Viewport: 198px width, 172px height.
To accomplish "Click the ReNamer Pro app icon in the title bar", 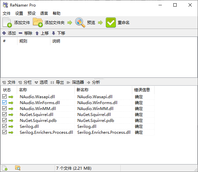I will click(x=6, y=5).
